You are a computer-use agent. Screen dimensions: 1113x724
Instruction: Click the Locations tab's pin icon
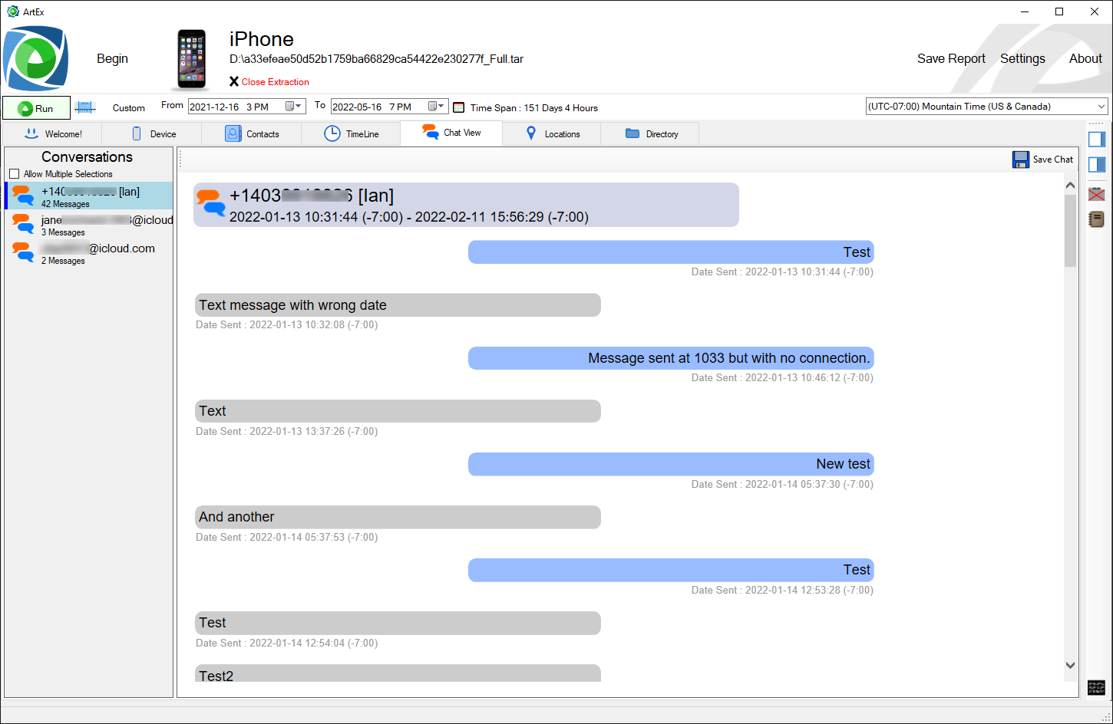[530, 133]
